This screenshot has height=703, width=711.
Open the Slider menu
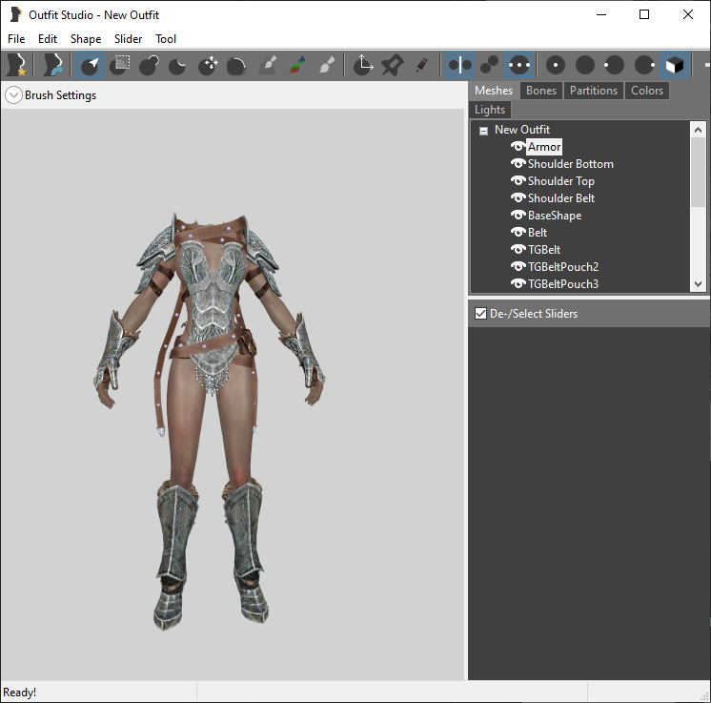[129, 39]
